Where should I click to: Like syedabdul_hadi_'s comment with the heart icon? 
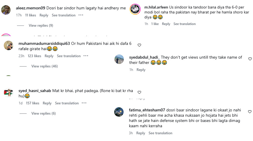(x=250, y=59)
